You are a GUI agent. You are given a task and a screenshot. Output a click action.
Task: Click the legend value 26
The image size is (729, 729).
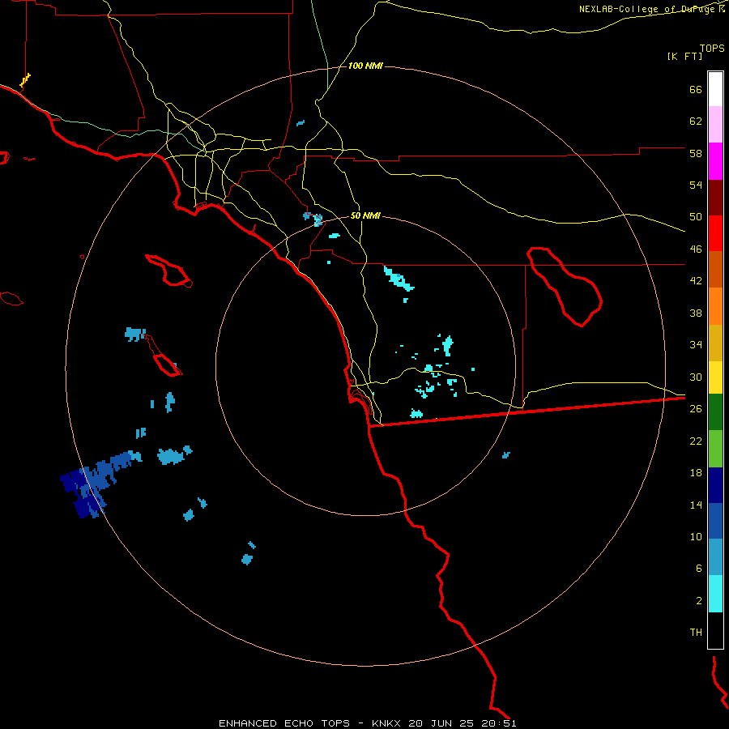(696, 409)
